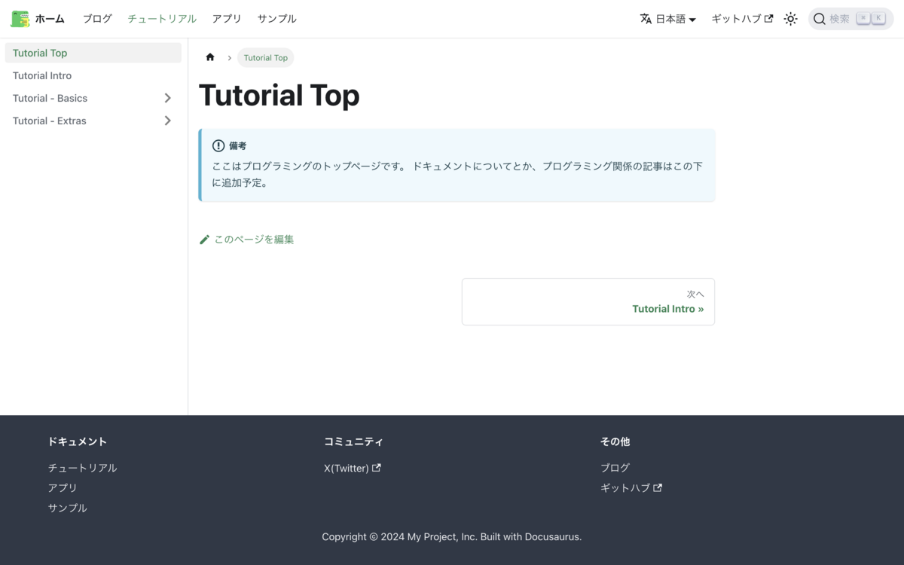Open the ギットハブ link in navbar
Viewport: 904px width, 565px height.
742,19
